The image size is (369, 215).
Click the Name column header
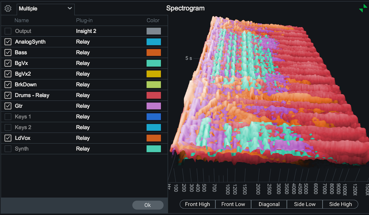(x=22, y=20)
